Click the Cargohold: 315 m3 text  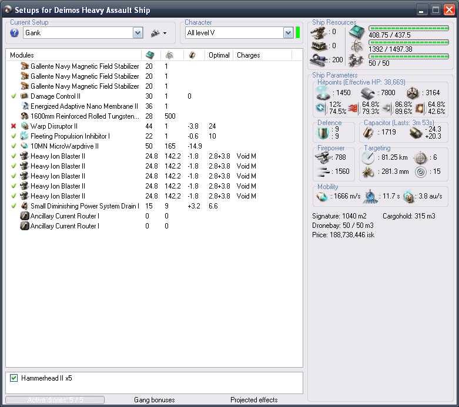[408, 216]
